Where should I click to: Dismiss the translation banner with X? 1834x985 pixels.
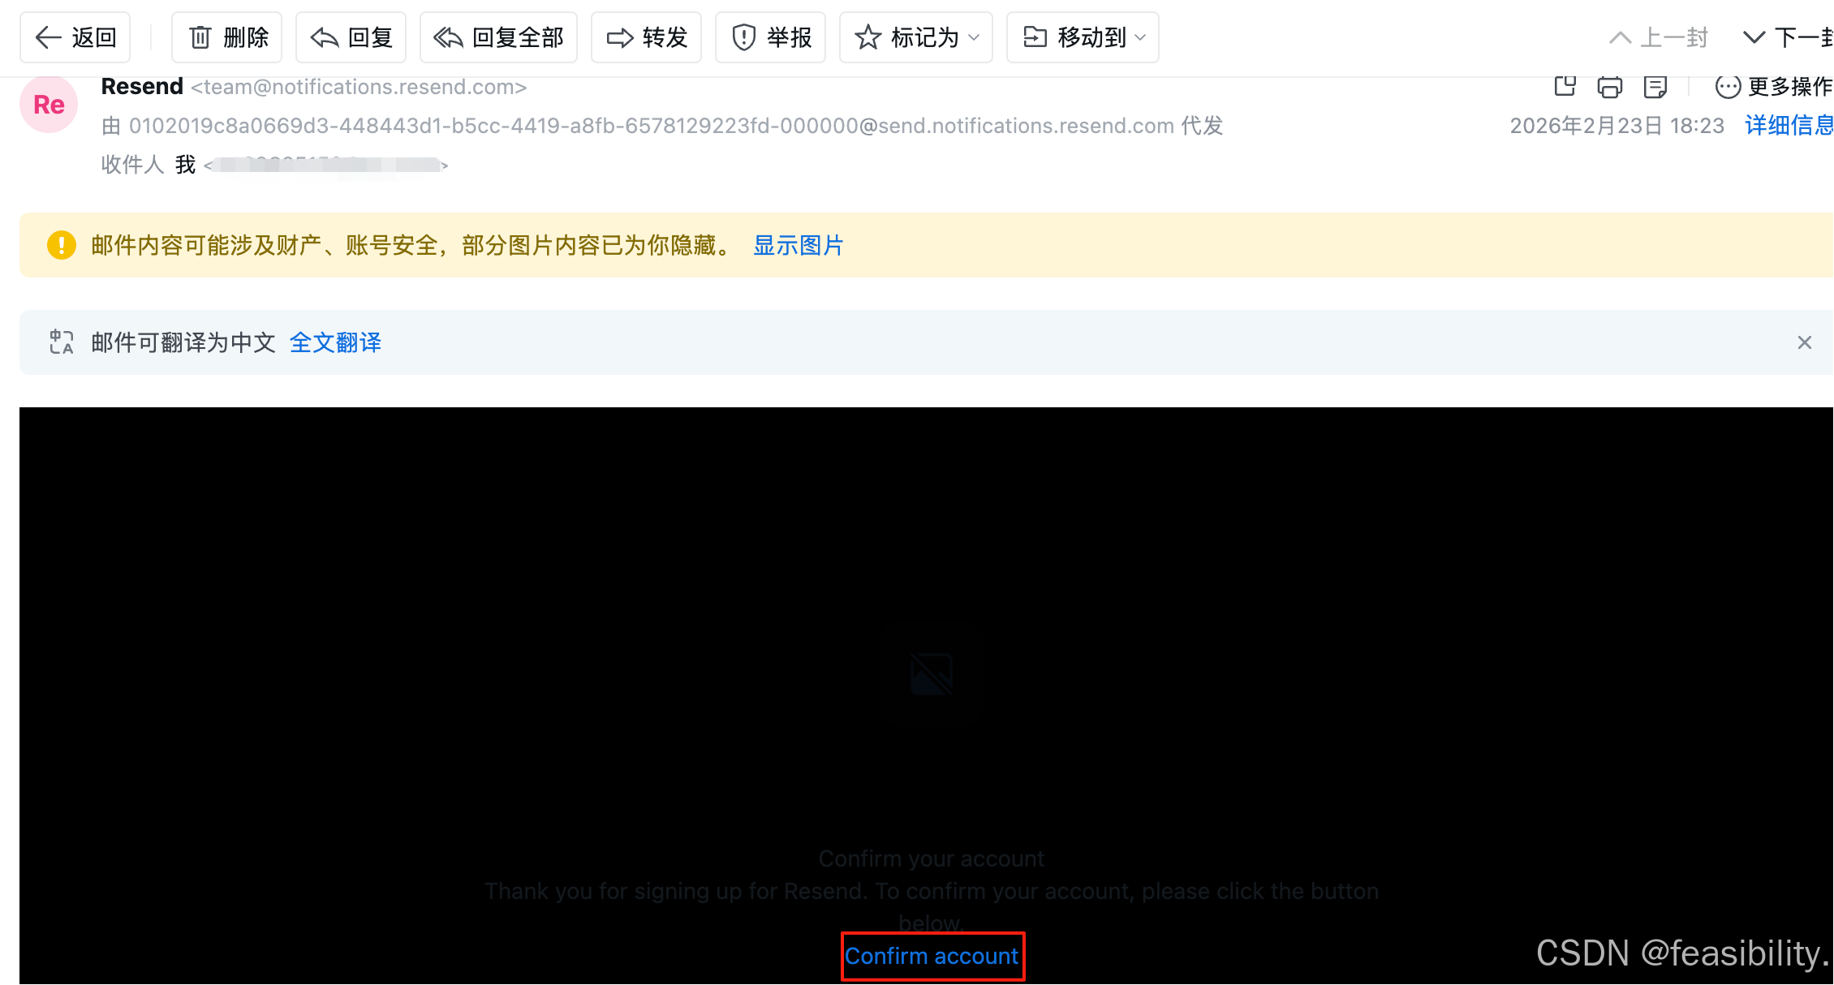click(x=1804, y=342)
